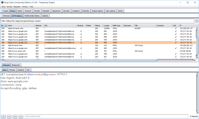Click the highlighted row 289 host cell
The image size is (199, 119).
coord(21,43)
